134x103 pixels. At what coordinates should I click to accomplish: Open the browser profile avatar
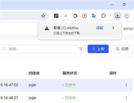[x=127, y=16]
